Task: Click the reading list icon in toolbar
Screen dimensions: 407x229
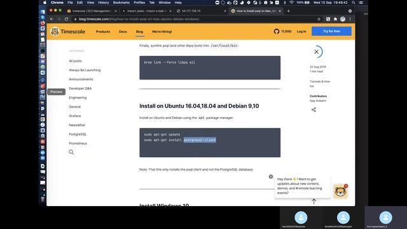Action: (328, 19)
